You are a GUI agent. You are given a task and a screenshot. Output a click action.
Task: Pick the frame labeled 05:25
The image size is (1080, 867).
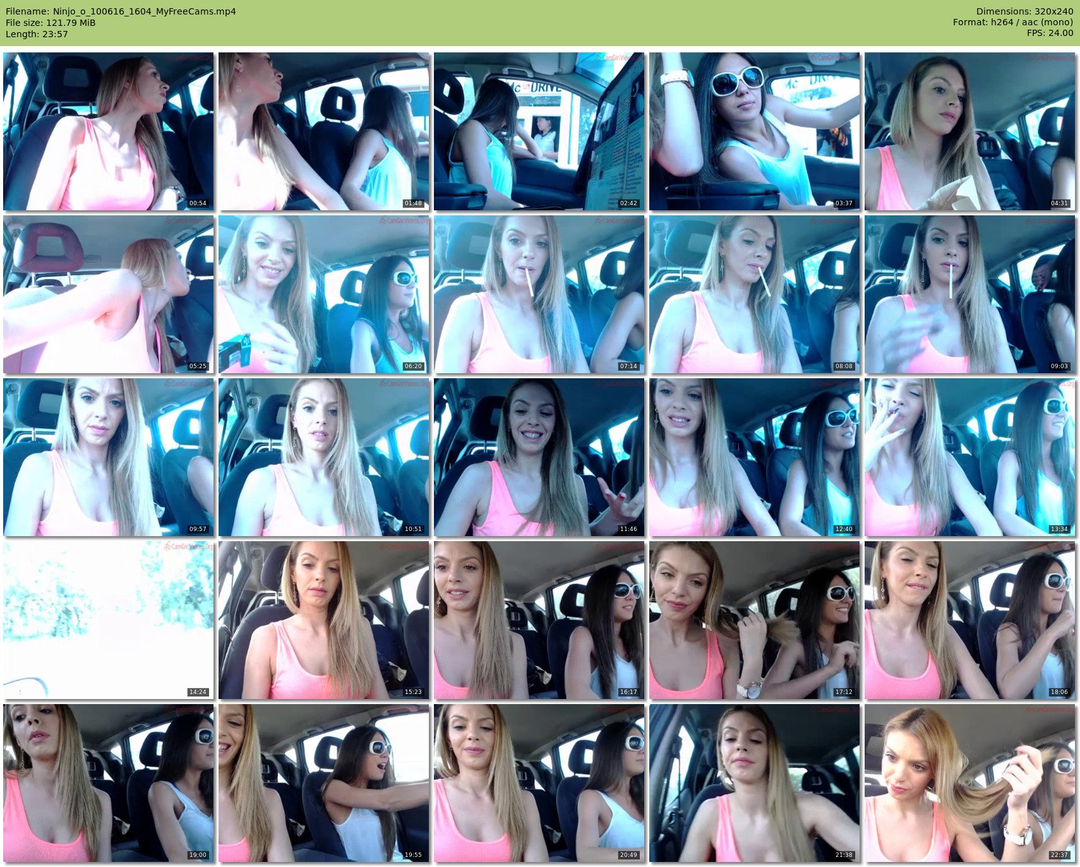(x=108, y=294)
